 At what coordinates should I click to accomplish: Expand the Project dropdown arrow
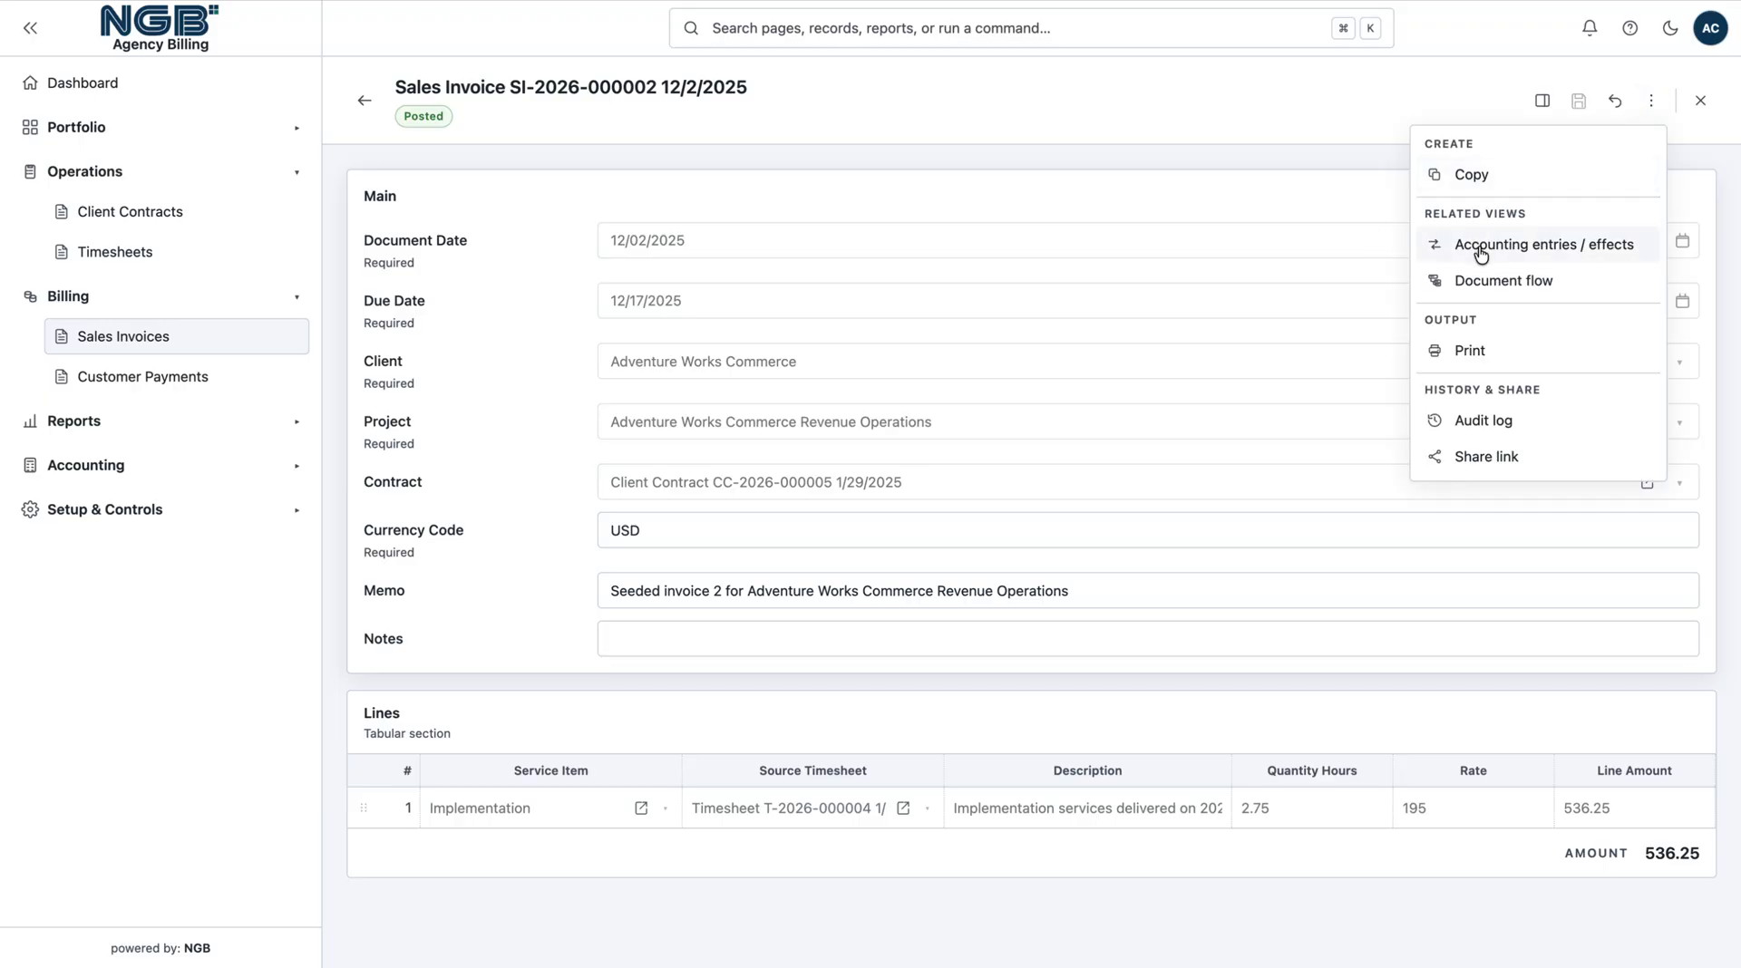1679,422
